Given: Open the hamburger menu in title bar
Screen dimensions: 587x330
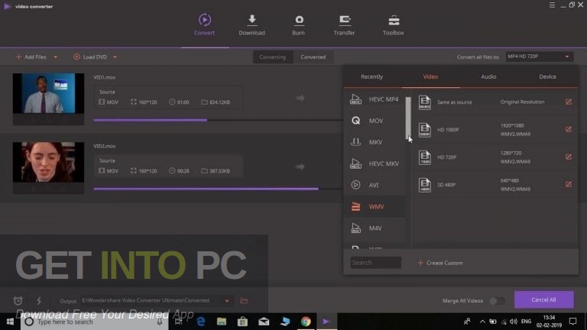Looking at the screenshot, I should point(552,5).
